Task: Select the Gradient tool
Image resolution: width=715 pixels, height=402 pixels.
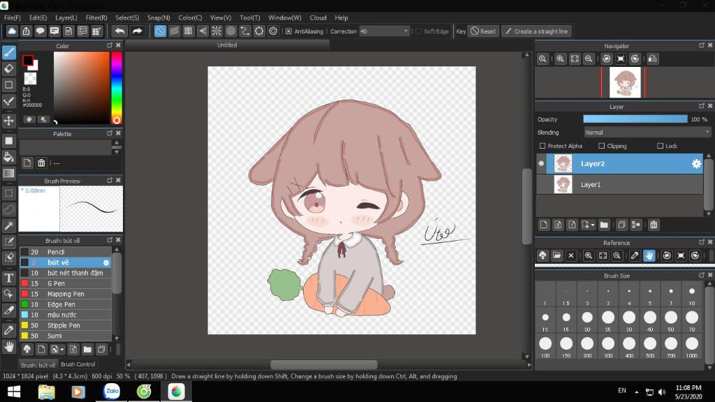Action: (8, 173)
